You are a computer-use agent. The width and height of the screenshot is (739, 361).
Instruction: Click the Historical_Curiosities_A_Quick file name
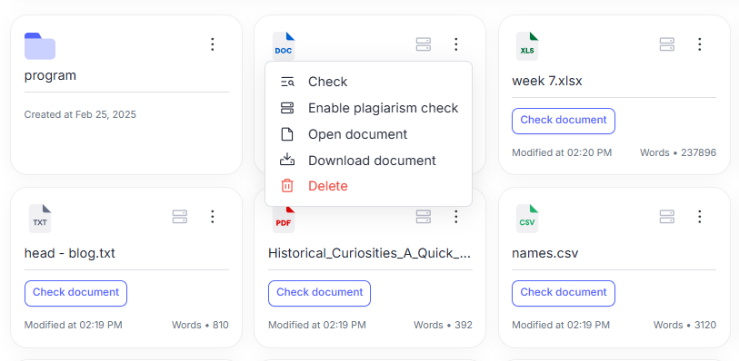(370, 253)
